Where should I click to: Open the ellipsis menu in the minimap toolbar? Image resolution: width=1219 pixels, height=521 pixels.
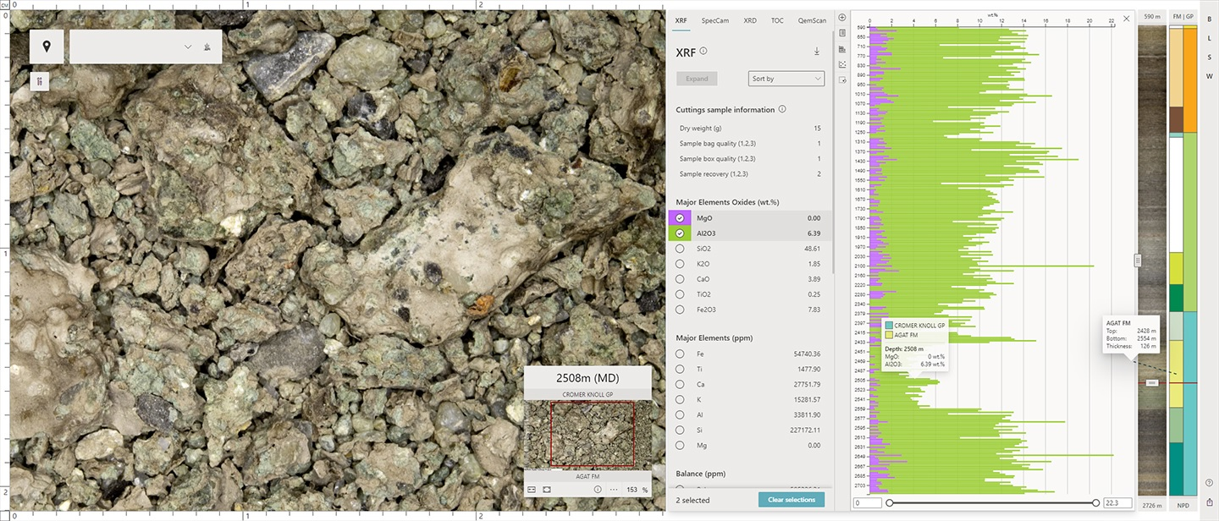[613, 489]
